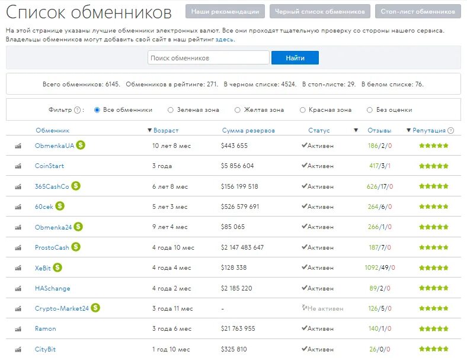Open the HASchange exchanger link
The width and height of the screenshot is (467, 358).
coord(52,288)
